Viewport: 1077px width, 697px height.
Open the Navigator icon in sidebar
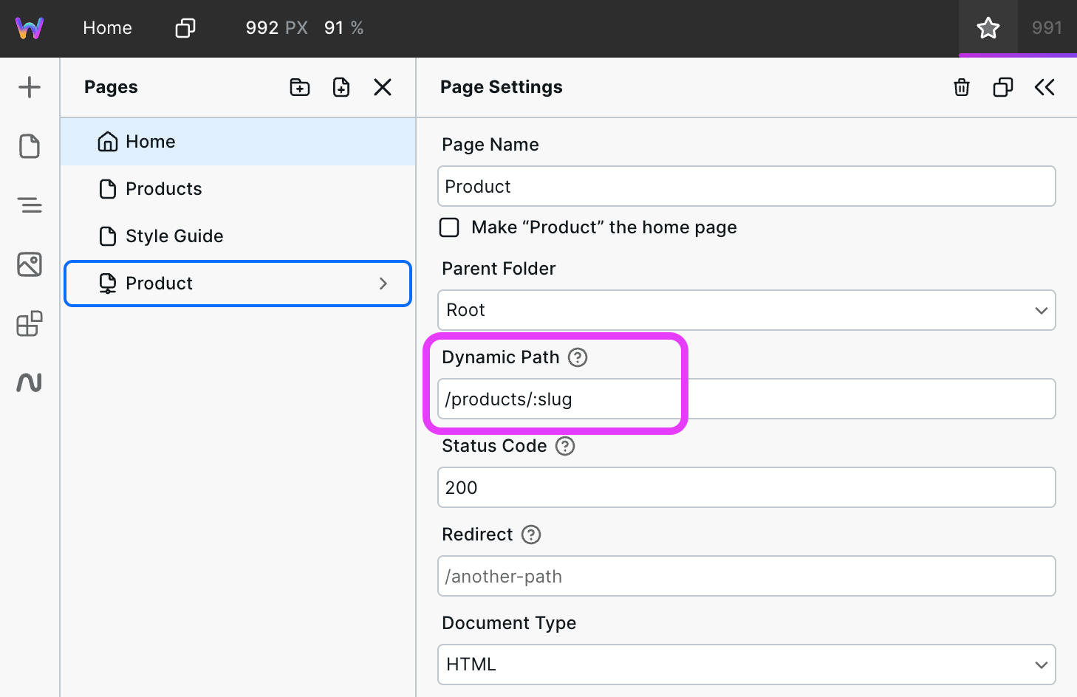tap(30, 205)
